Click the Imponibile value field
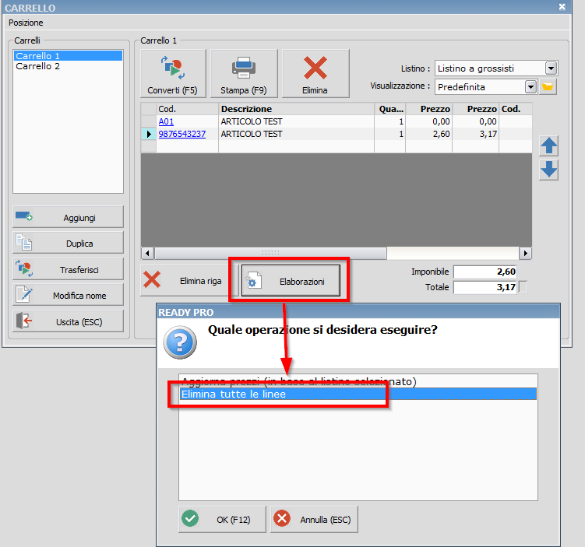The height and width of the screenshot is (547, 585). click(485, 272)
